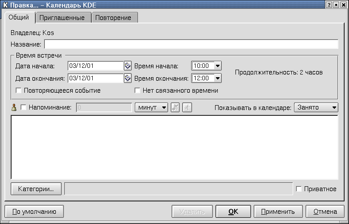The width and height of the screenshot is (349, 224).
Task: Click the reminder bell icon beside Напоминание
Action: (14, 107)
